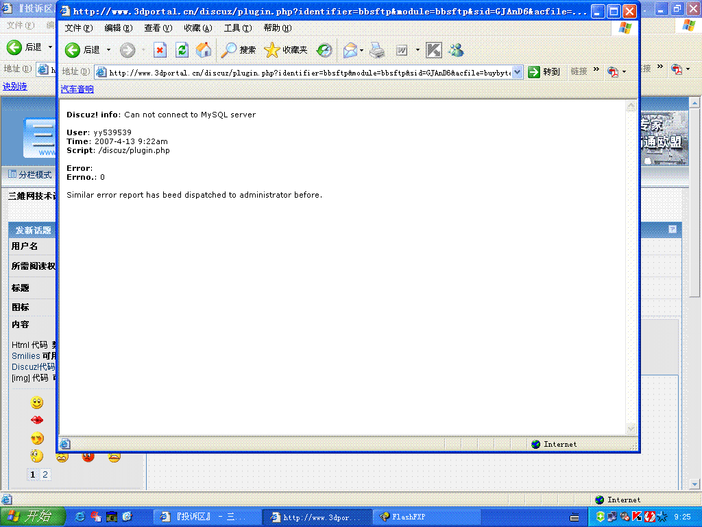
Task: Click 诀别诗 link in background window
Action: coord(15,86)
